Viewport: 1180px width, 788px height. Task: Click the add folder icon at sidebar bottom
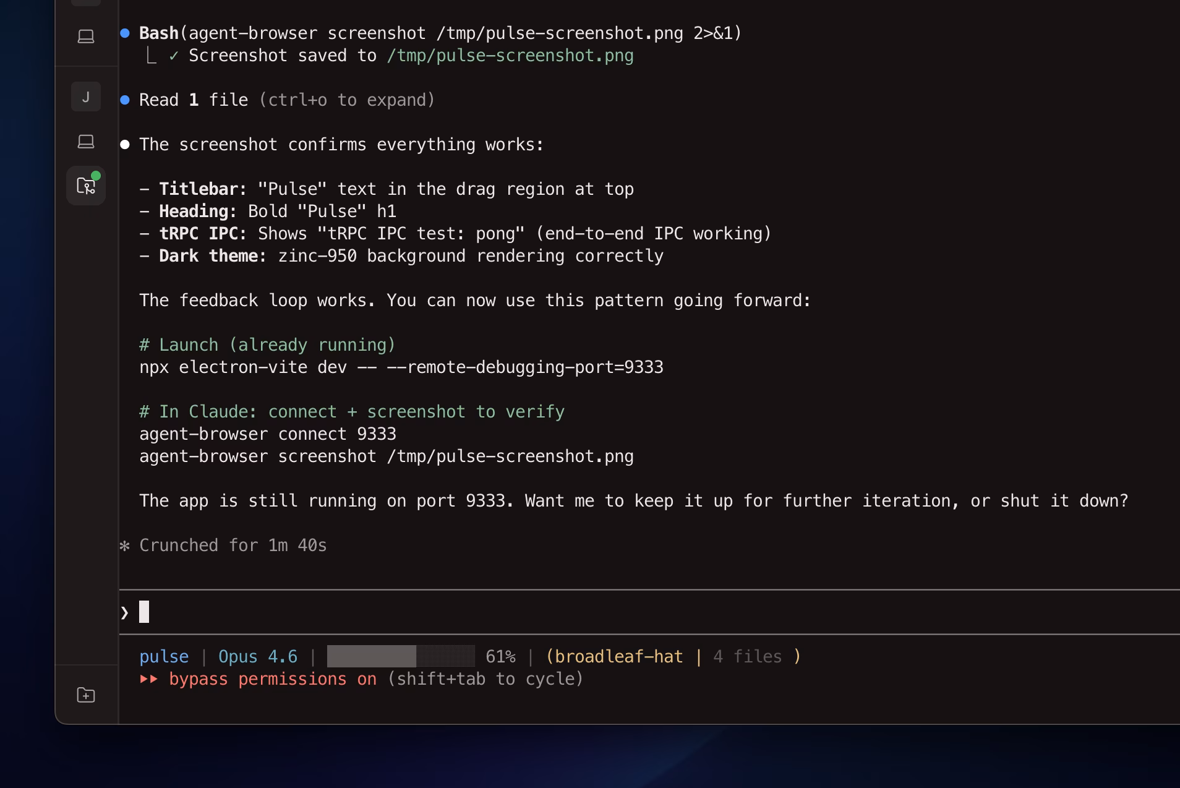point(86,695)
